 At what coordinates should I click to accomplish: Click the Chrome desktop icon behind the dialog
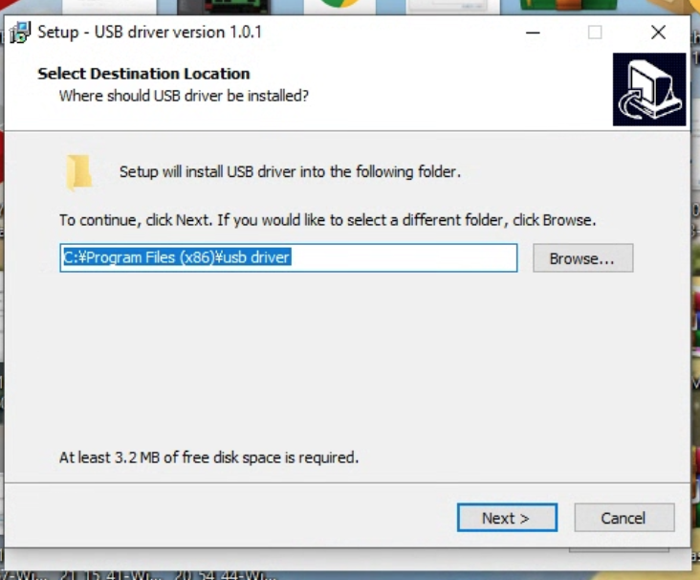339,5
